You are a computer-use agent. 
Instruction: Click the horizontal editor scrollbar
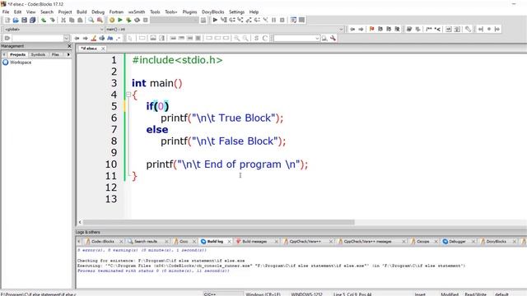point(218,222)
